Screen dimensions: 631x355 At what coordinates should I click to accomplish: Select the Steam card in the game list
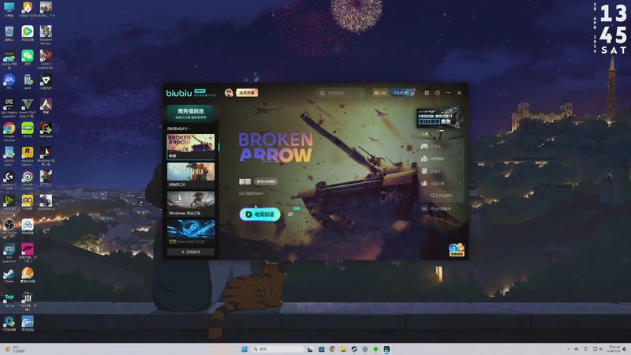point(191,232)
